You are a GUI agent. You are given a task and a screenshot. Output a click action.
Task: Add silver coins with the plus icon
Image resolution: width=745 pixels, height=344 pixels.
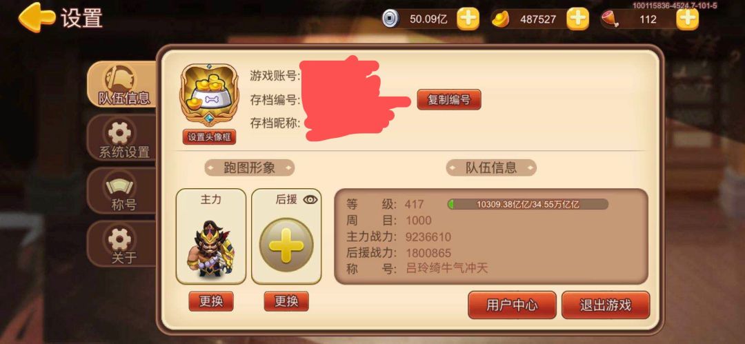click(468, 19)
